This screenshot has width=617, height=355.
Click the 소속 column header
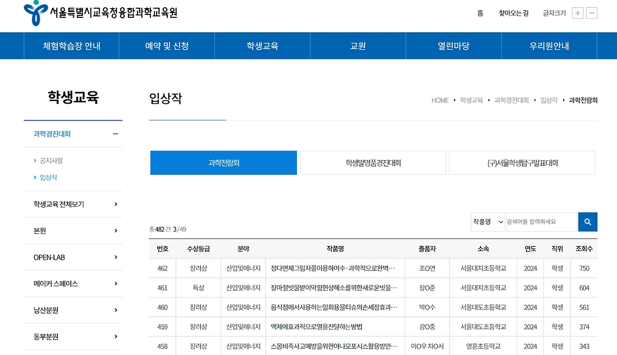click(483, 249)
